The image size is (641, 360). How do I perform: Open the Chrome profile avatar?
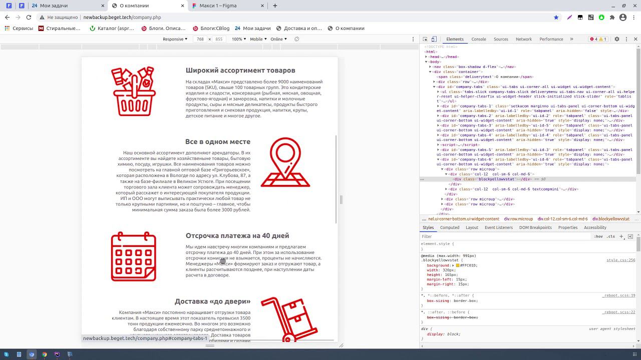point(623,17)
